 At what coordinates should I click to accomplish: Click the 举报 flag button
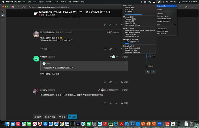point(62,117)
